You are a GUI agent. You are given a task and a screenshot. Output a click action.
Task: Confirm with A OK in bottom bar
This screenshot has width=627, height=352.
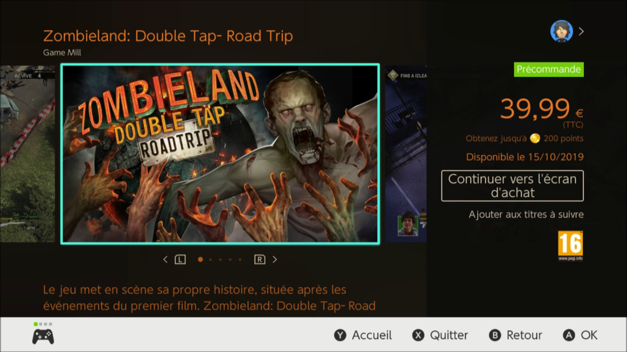click(580, 335)
